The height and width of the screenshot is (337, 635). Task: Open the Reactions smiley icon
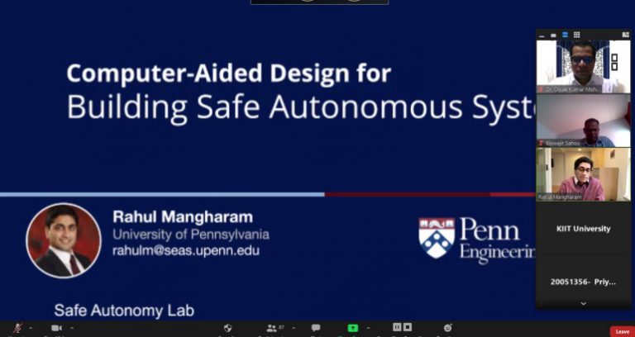(447, 328)
